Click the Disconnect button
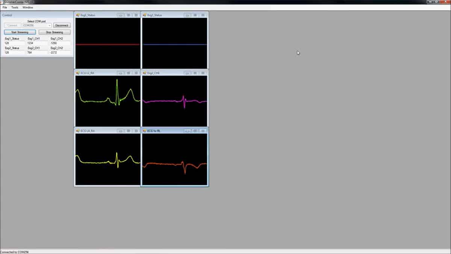The width and height of the screenshot is (451, 254). click(61, 25)
